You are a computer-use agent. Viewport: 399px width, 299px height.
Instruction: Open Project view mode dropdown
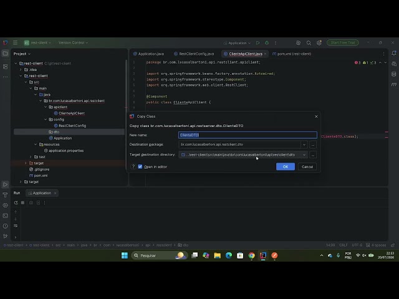pyautogui.click(x=22, y=54)
